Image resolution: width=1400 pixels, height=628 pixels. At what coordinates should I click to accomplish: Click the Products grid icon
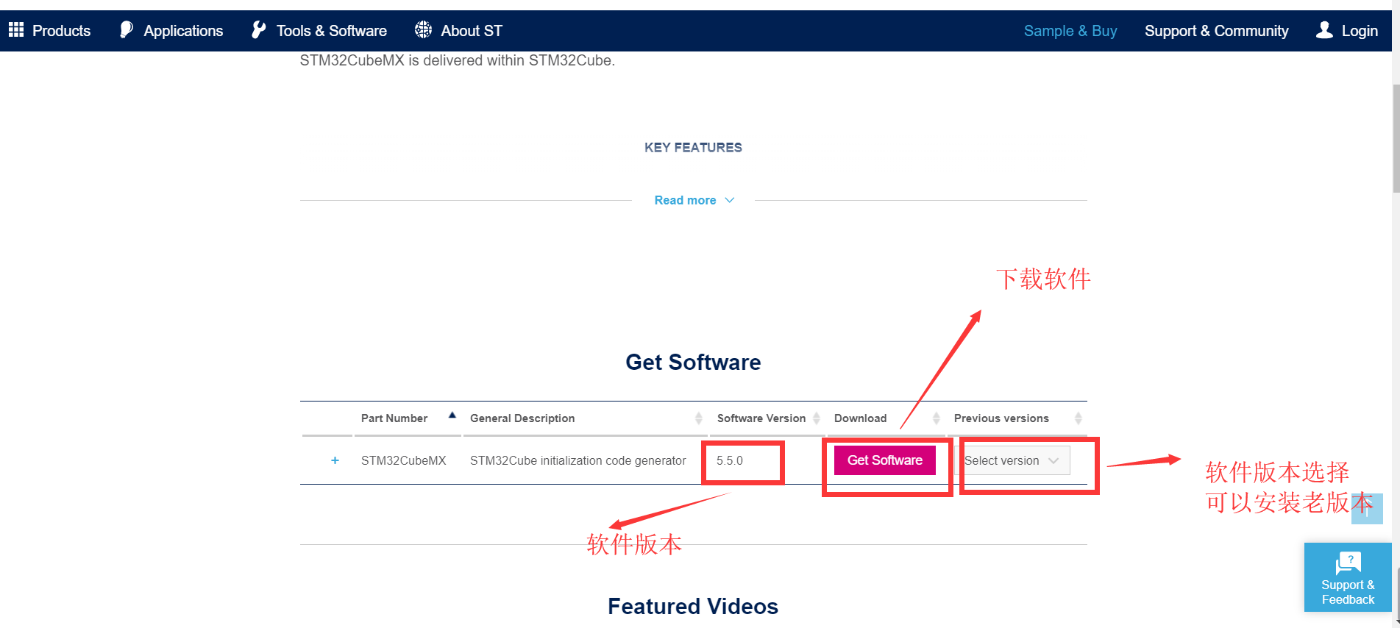pos(16,29)
